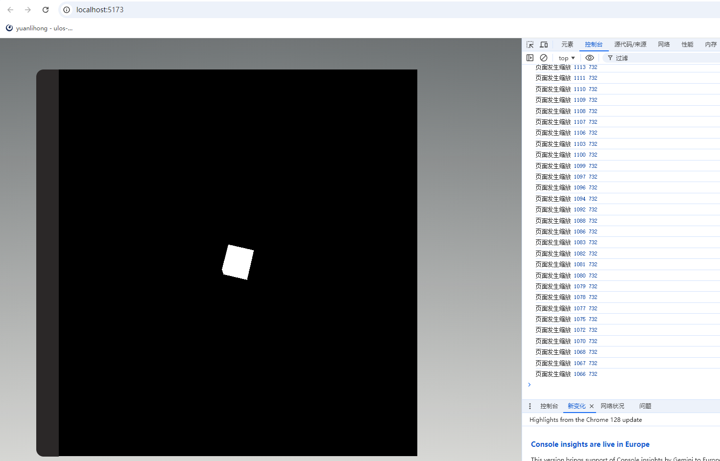The height and width of the screenshot is (461, 720).
Task: Close the 新变化 drawer tab
Action: pyautogui.click(x=592, y=406)
